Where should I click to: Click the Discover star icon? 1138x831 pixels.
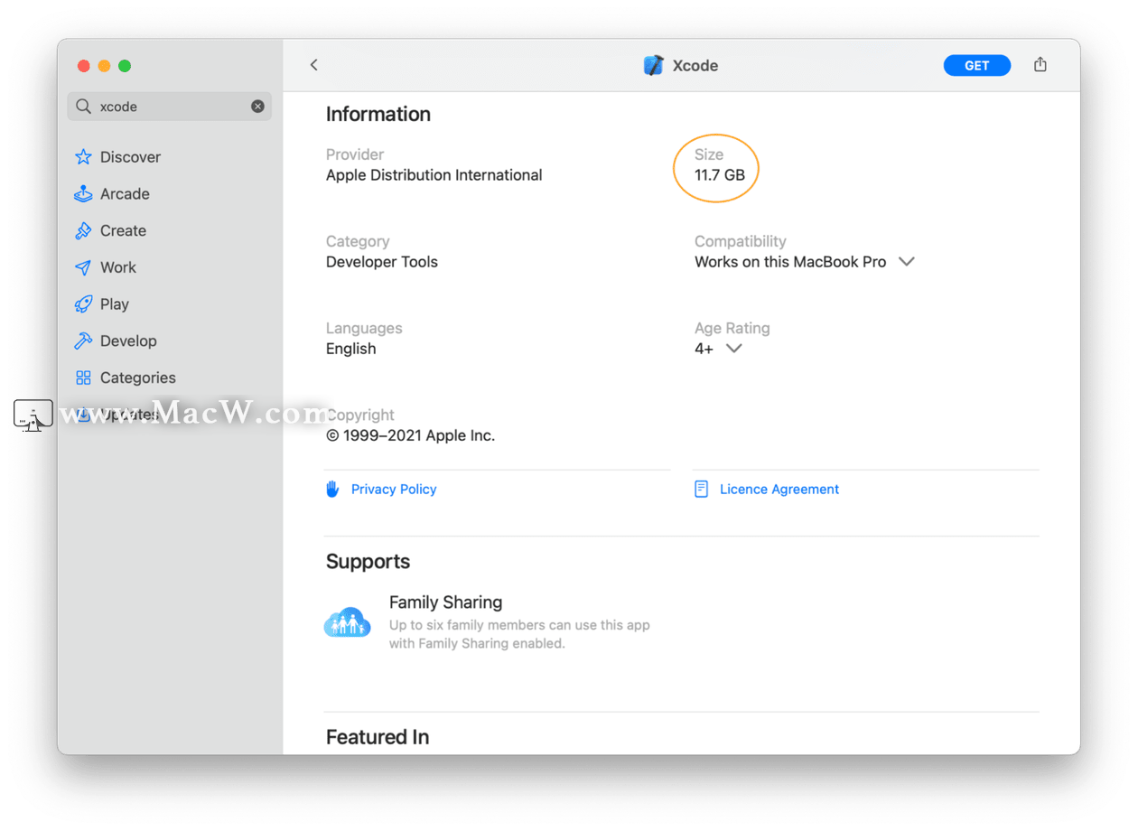[83, 157]
